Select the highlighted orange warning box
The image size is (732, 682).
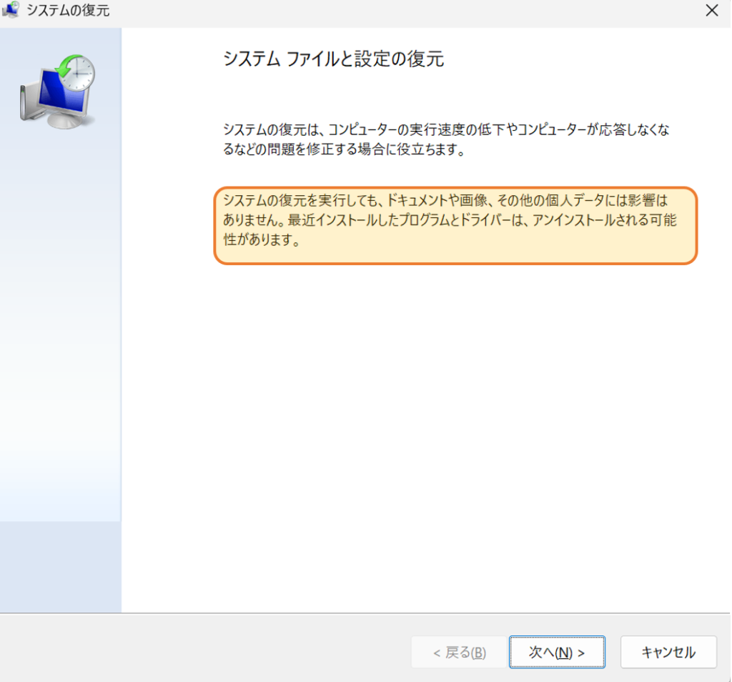tap(457, 227)
